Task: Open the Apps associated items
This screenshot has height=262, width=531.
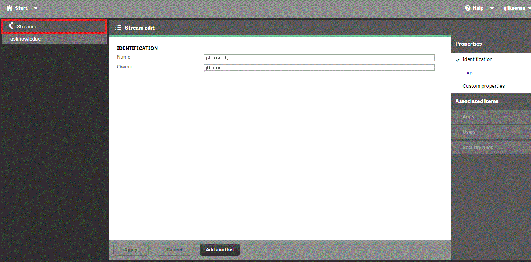Action: coord(468,117)
